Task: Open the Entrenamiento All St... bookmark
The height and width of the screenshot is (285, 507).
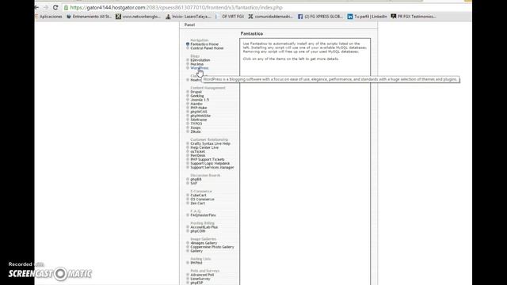Action: coord(89,17)
